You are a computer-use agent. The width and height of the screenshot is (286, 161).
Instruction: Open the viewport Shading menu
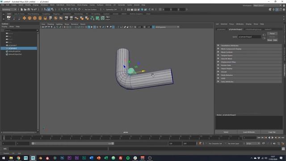coord(50,24)
